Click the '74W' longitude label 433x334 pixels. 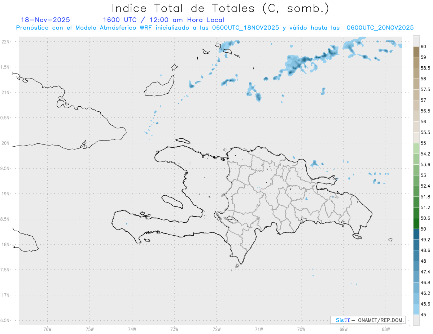pos(132,329)
